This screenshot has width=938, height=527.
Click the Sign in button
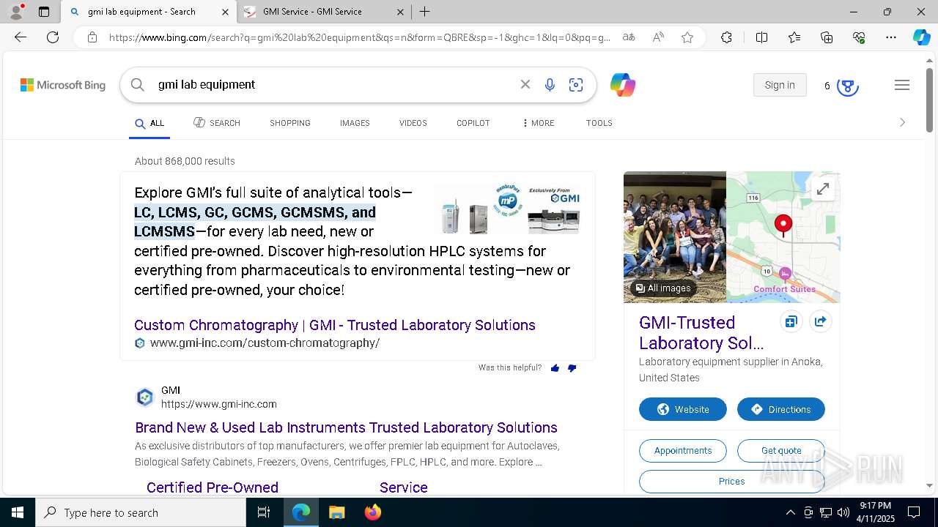(780, 85)
